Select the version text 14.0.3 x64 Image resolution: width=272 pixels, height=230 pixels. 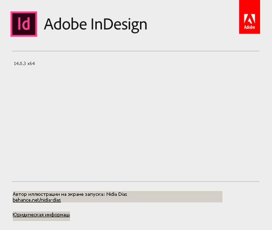point(24,64)
